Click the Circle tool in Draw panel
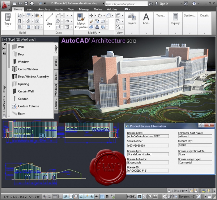The height and width of the screenshot is (200, 217). coord(58,21)
